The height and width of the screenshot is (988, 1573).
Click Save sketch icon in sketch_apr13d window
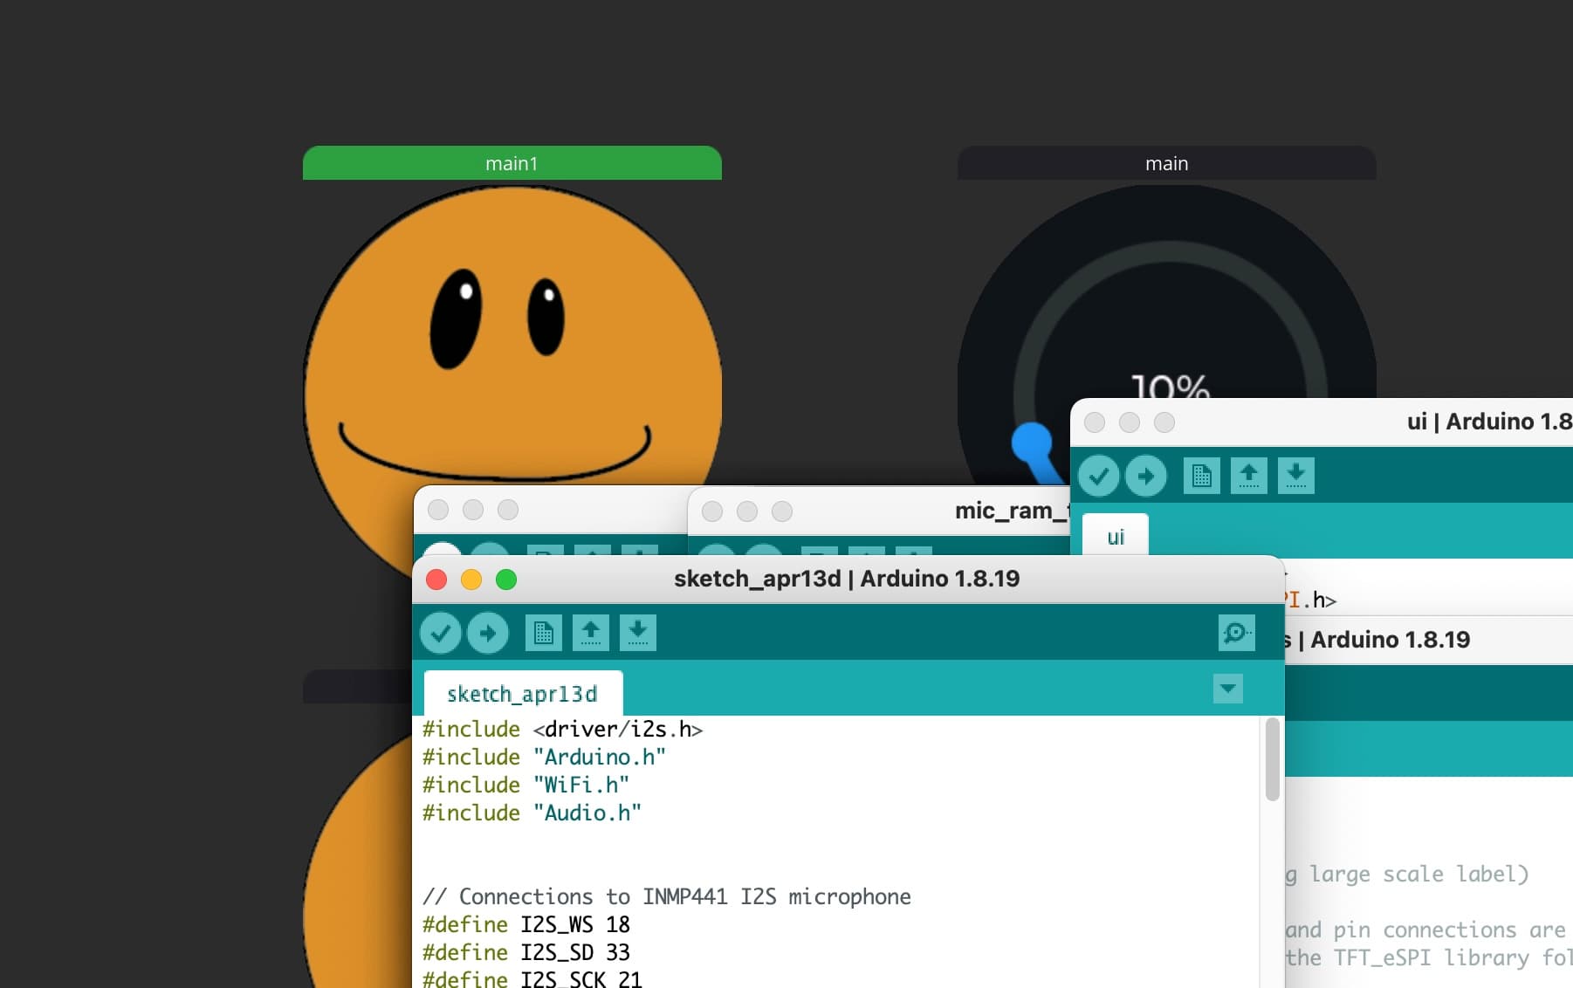tap(638, 633)
